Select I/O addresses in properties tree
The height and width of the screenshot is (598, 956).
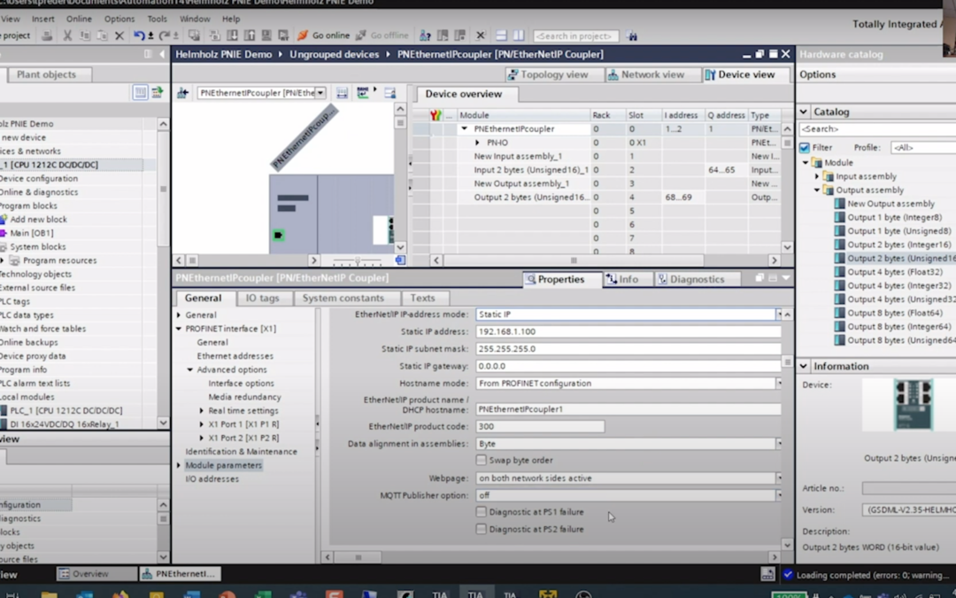pos(212,479)
